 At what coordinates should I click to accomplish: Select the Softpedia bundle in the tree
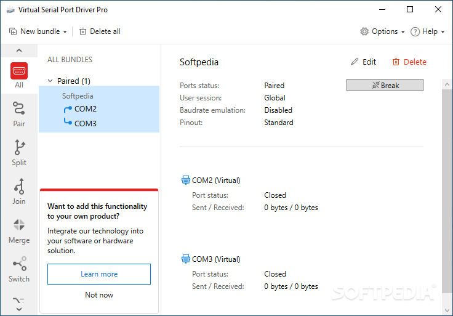(78, 96)
